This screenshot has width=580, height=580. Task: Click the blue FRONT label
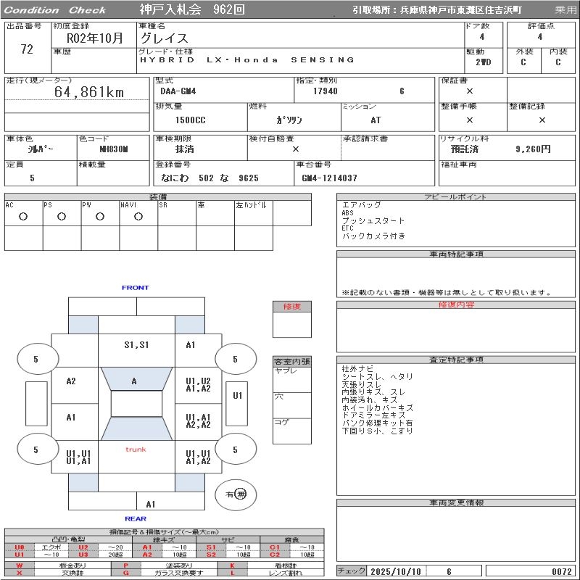[x=136, y=287]
